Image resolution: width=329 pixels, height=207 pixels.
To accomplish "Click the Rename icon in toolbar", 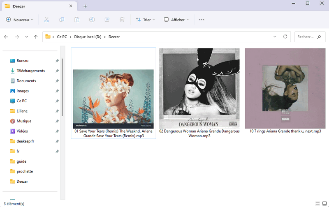I will (x=92, y=20).
